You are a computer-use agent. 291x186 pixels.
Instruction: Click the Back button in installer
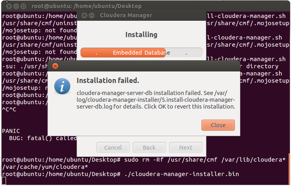point(149,148)
